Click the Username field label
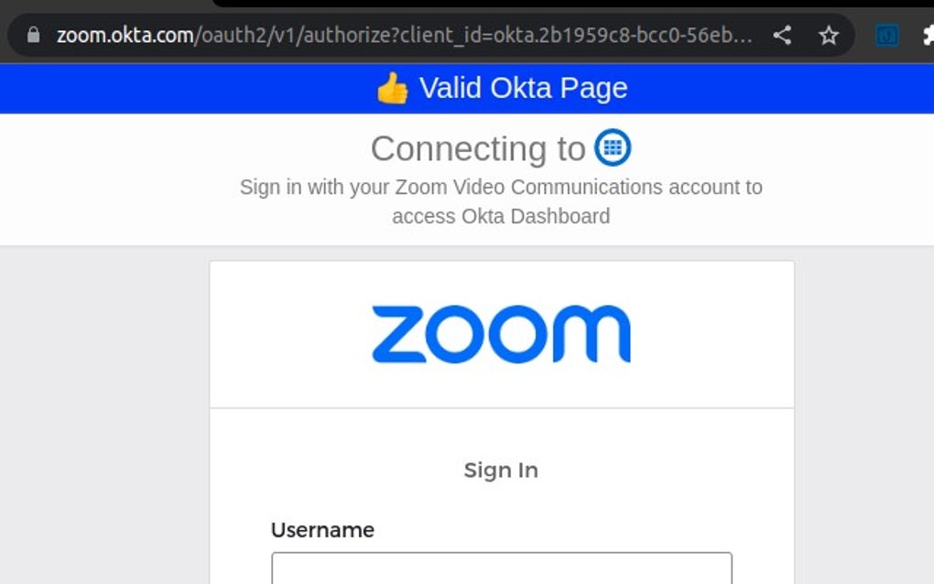Screen dimensions: 934x584 point(322,530)
